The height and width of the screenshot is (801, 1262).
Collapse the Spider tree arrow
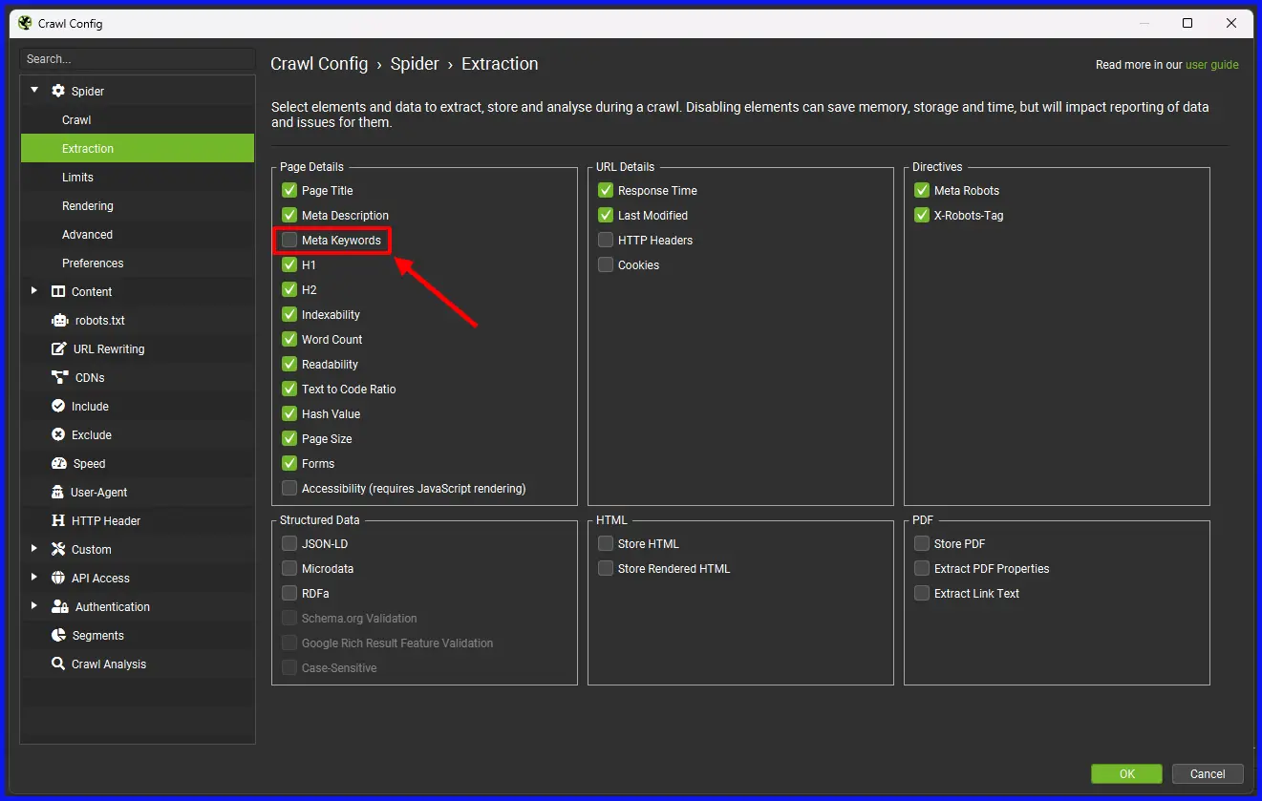point(34,91)
